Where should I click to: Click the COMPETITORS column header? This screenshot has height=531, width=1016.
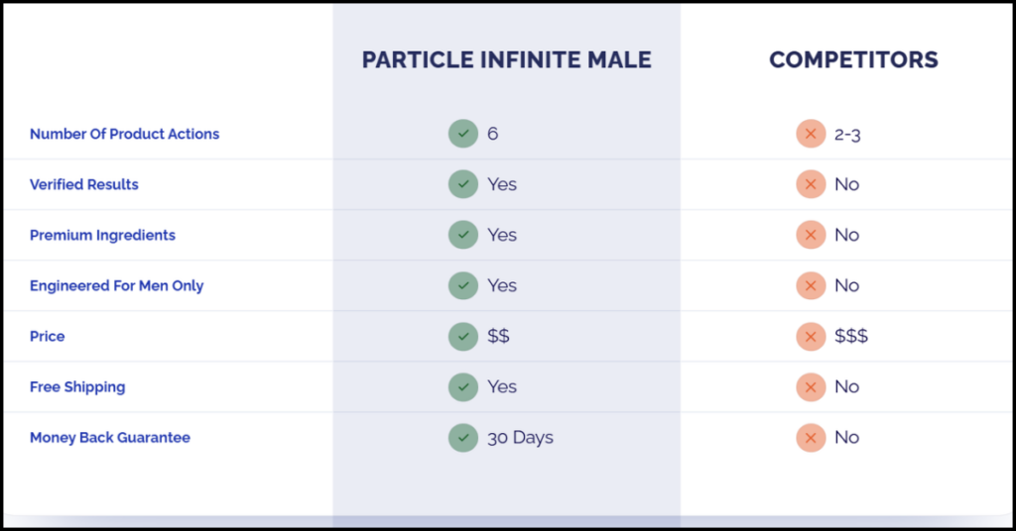tap(853, 59)
